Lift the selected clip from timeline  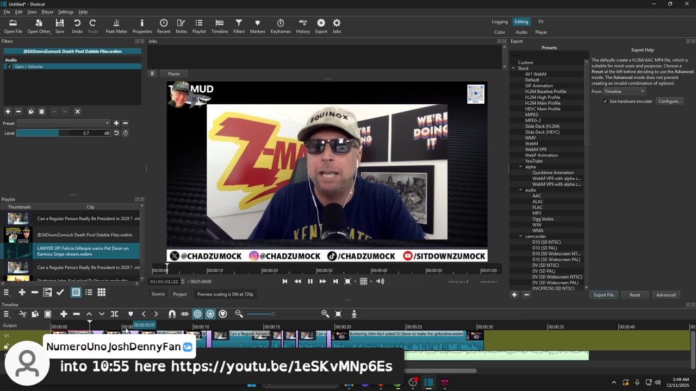click(89, 314)
